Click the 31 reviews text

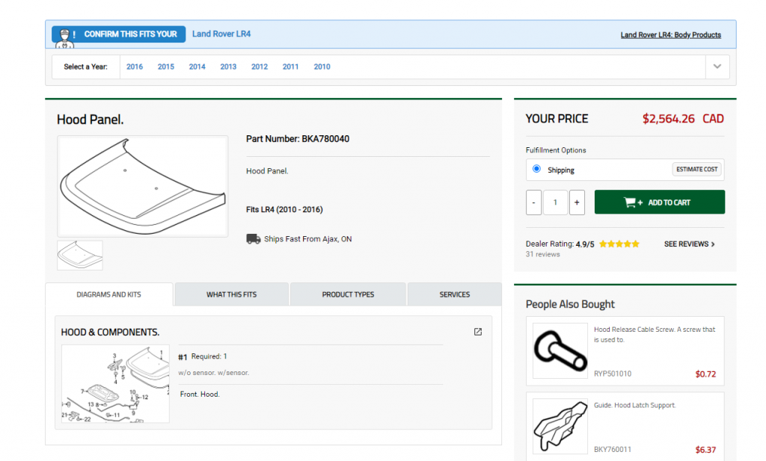pos(543,254)
